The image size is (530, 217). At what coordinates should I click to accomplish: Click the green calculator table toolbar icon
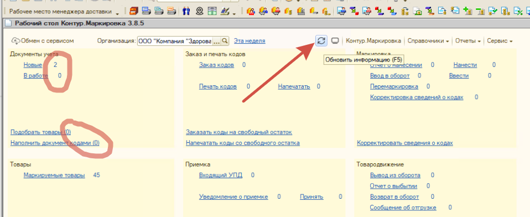tap(212, 12)
